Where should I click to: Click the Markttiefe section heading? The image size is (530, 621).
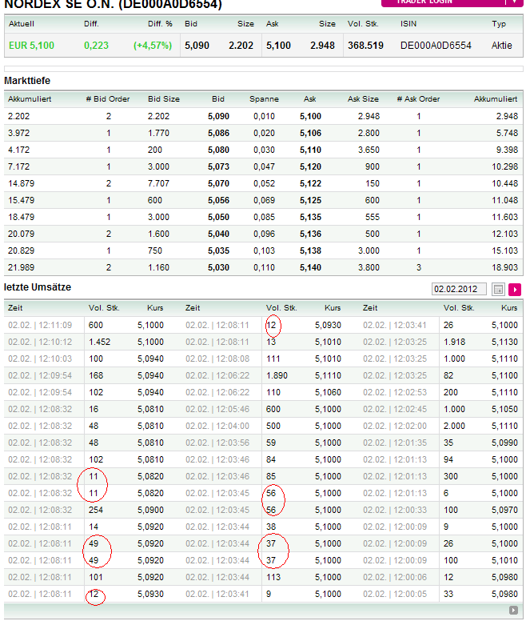pyautogui.click(x=27, y=81)
